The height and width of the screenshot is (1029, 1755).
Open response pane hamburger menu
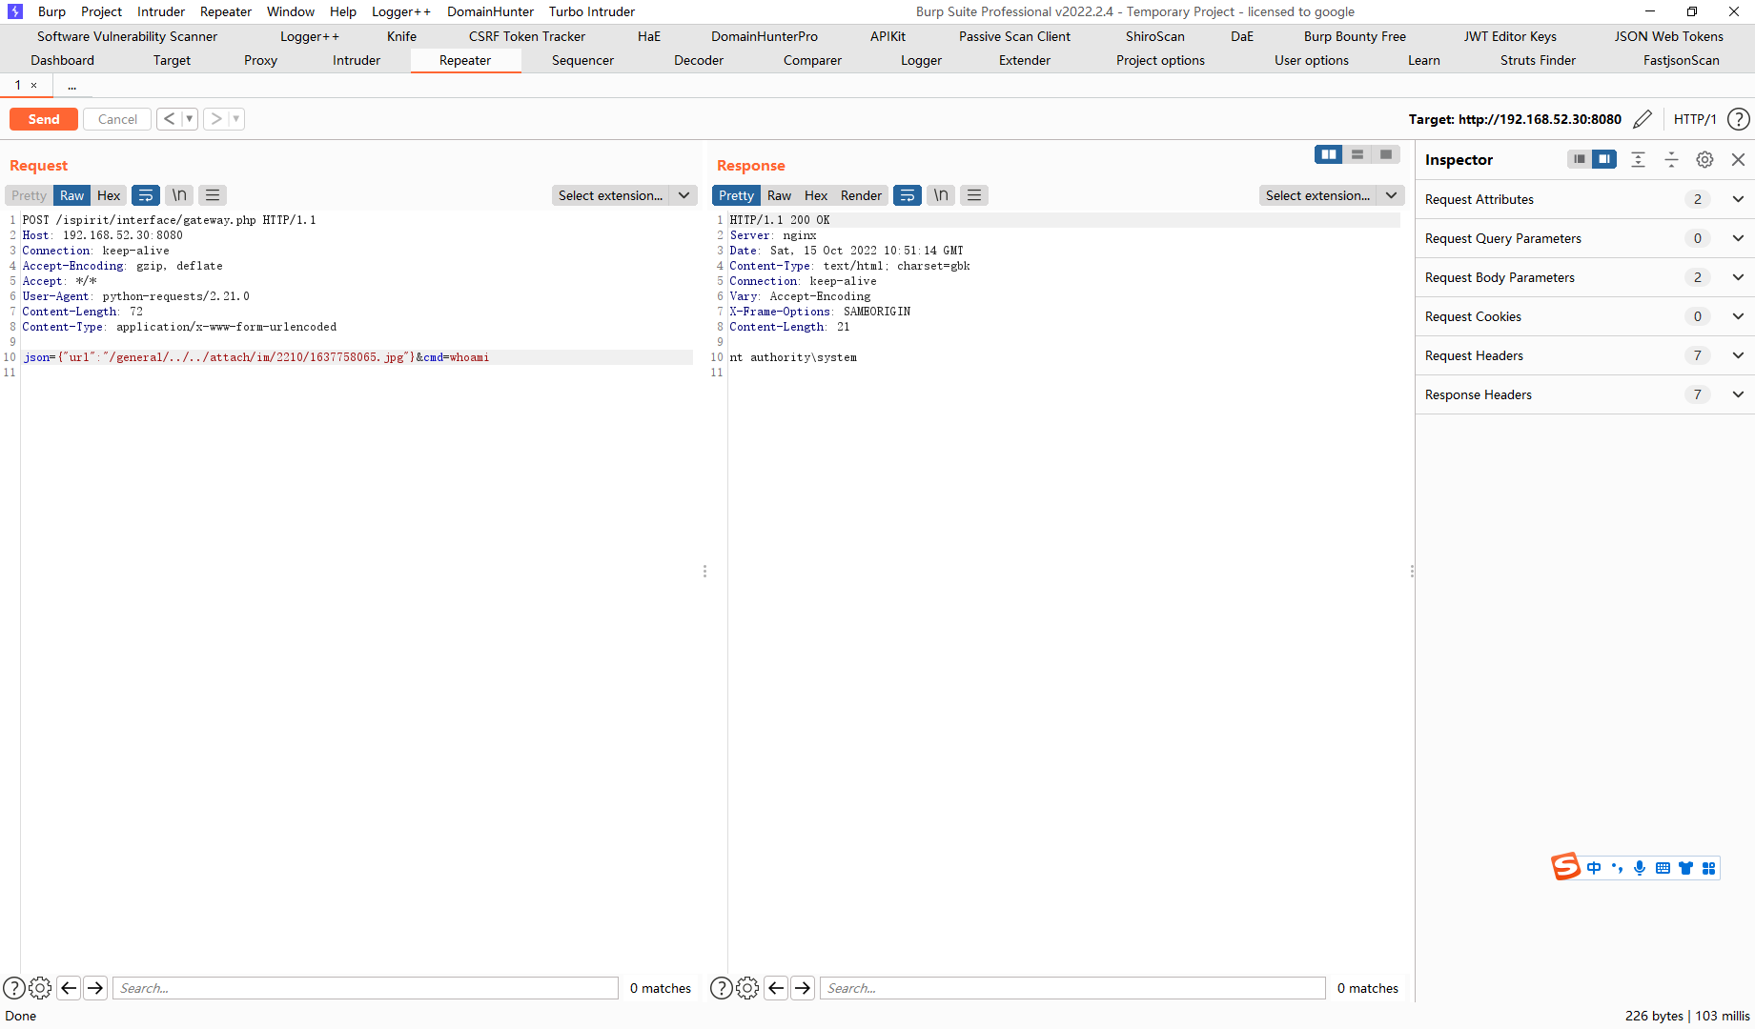[974, 195]
